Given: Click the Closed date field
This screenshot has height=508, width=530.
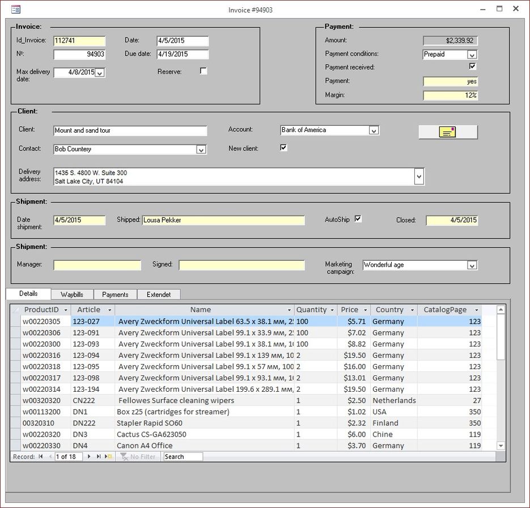Looking at the screenshot, I should click(452, 221).
